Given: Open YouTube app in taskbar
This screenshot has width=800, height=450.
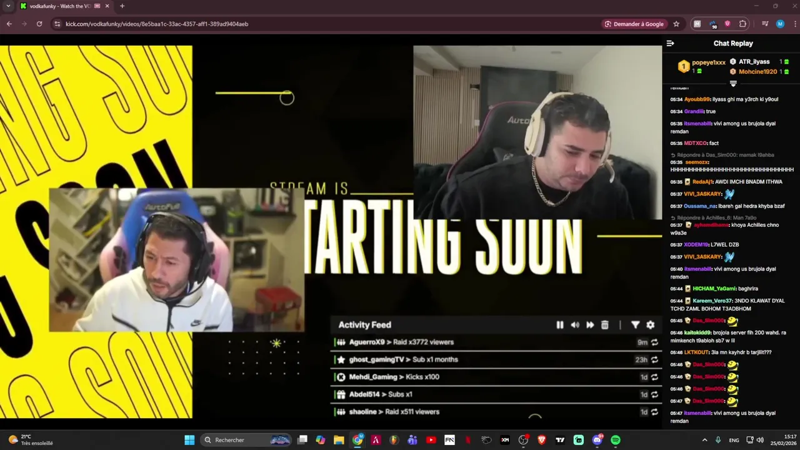Looking at the screenshot, I should pos(431,440).
